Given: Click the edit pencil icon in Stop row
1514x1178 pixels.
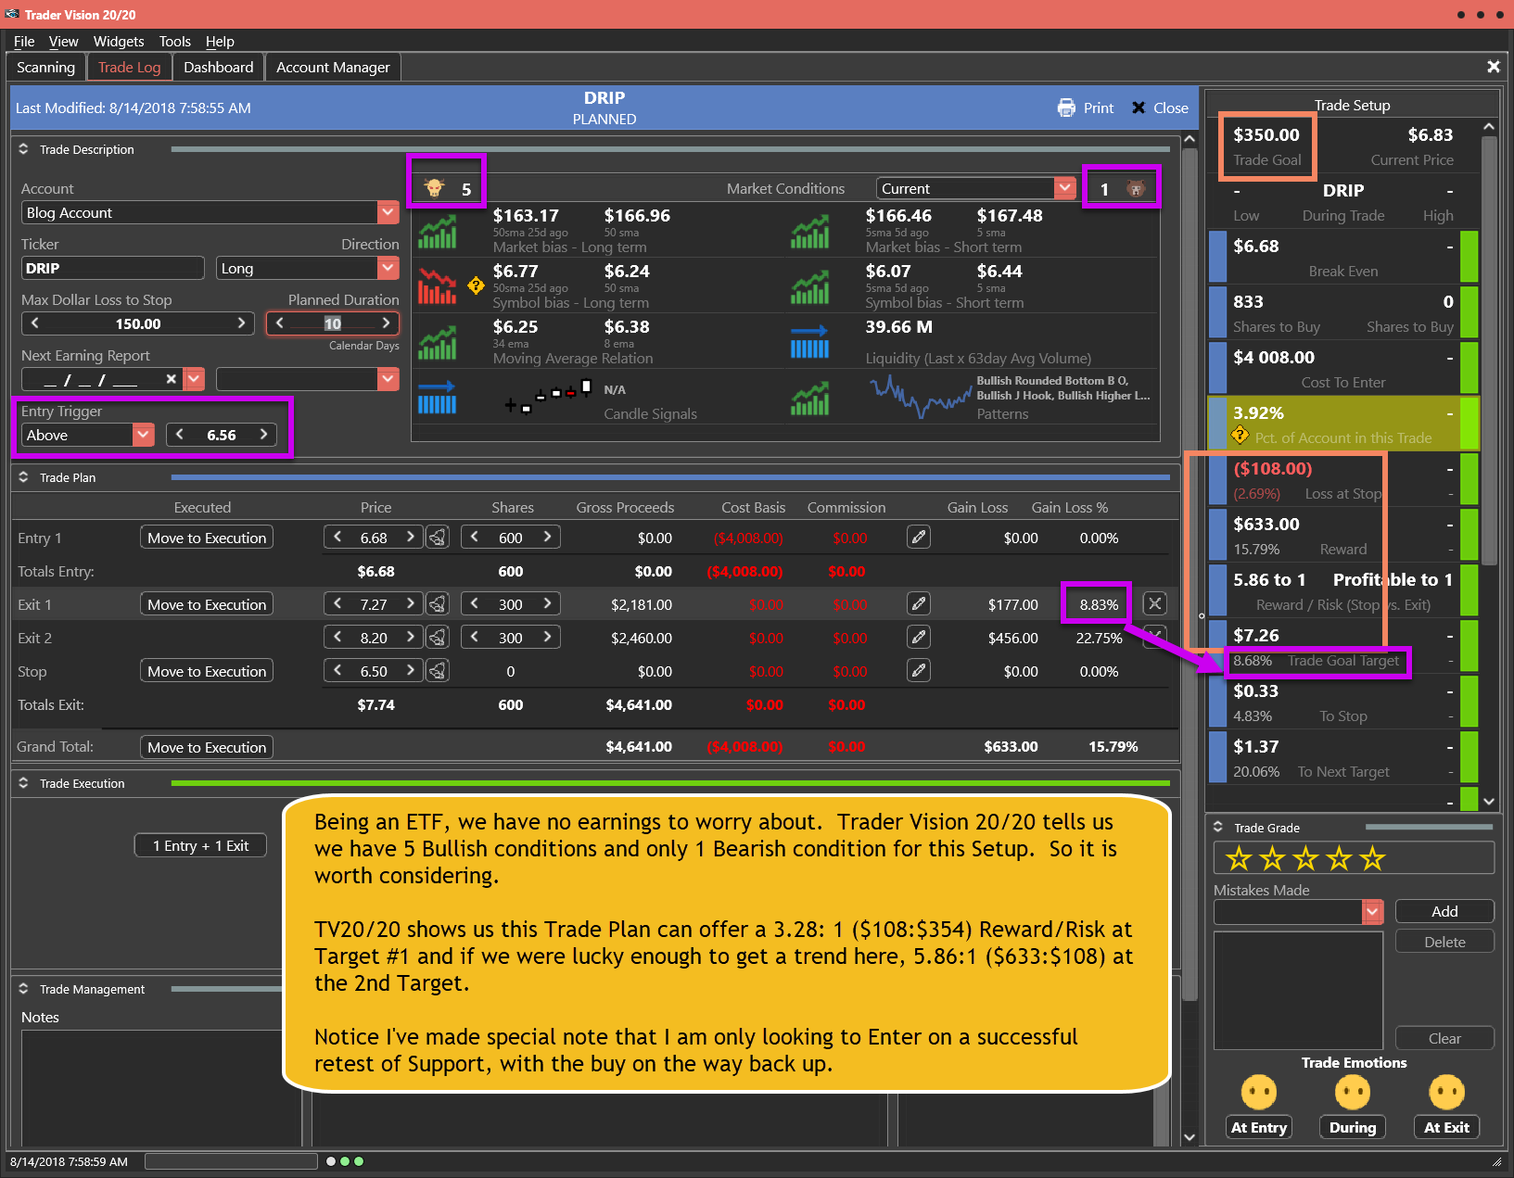Looking at the screenshot, I should click(x=919, y=670).
